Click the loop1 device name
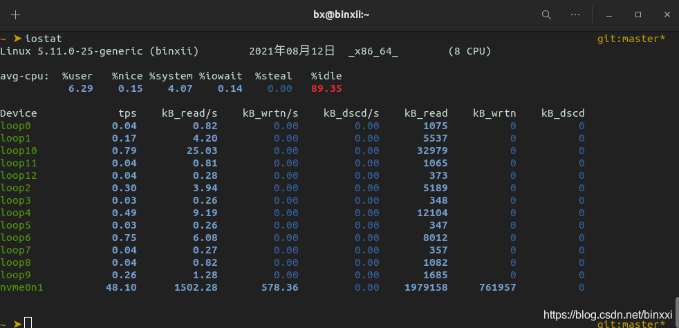The width and height of the screenshot is (679, 328). pyautogui.click(x=16, y=139)
